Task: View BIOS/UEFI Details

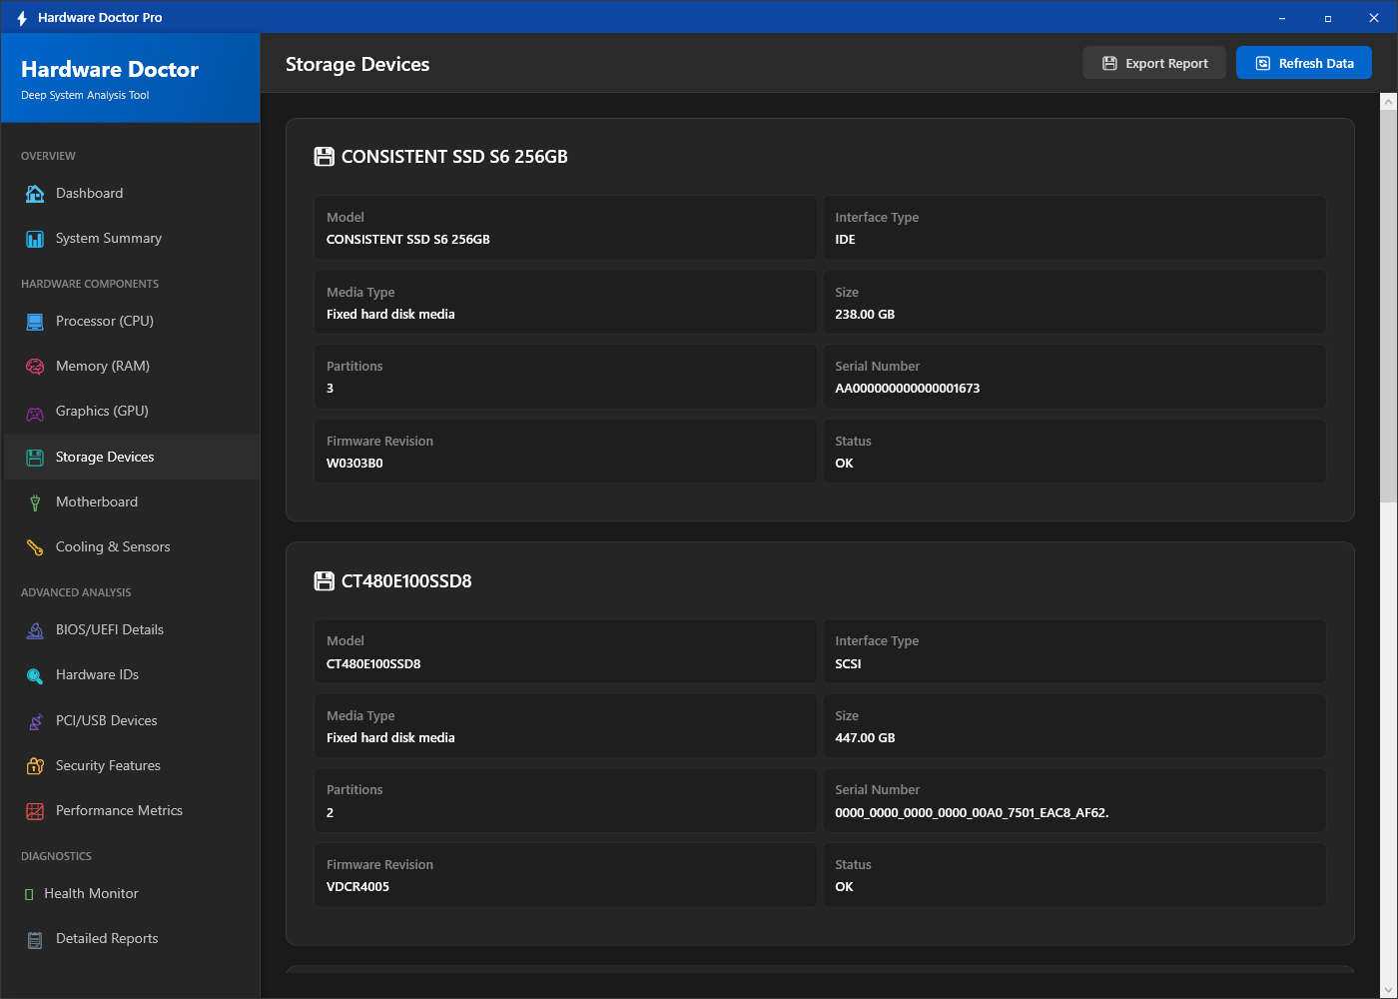Action: (131, 630)
